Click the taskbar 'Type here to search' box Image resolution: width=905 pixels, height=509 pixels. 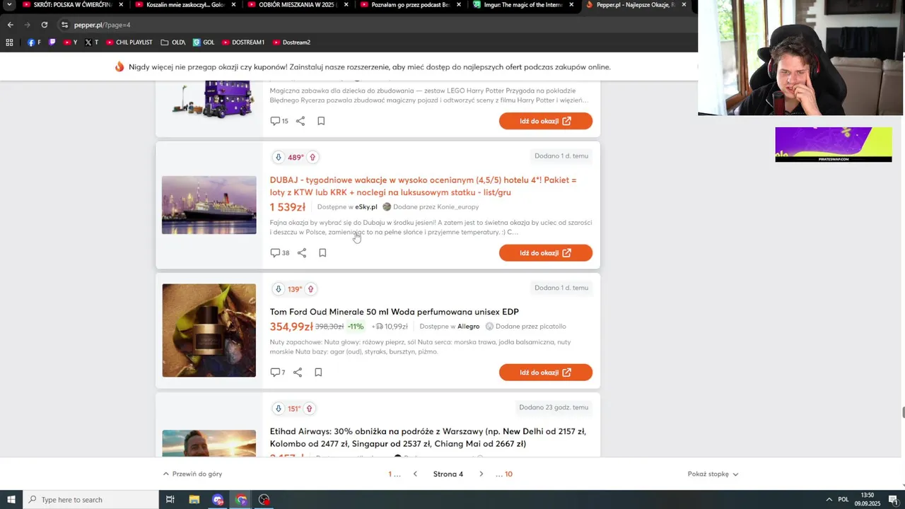point(90,500)
